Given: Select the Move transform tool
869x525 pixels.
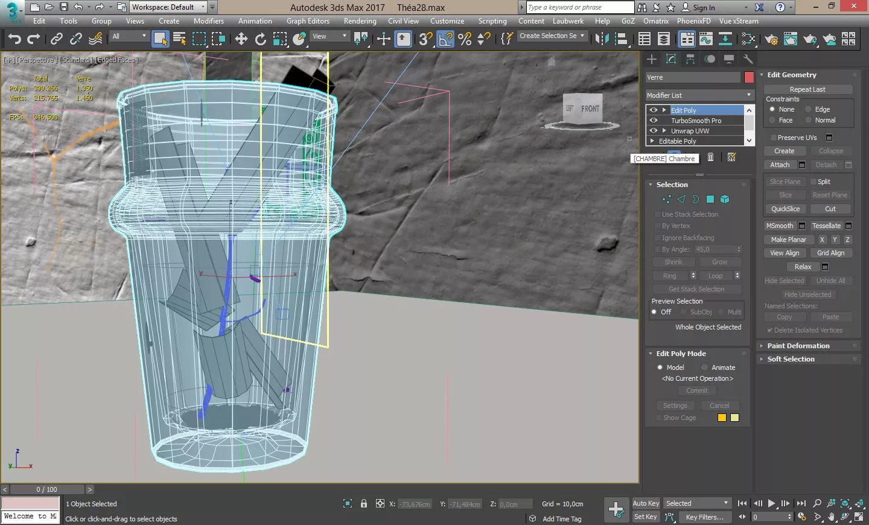Looking at the screenshot, I should pos(241,39).
